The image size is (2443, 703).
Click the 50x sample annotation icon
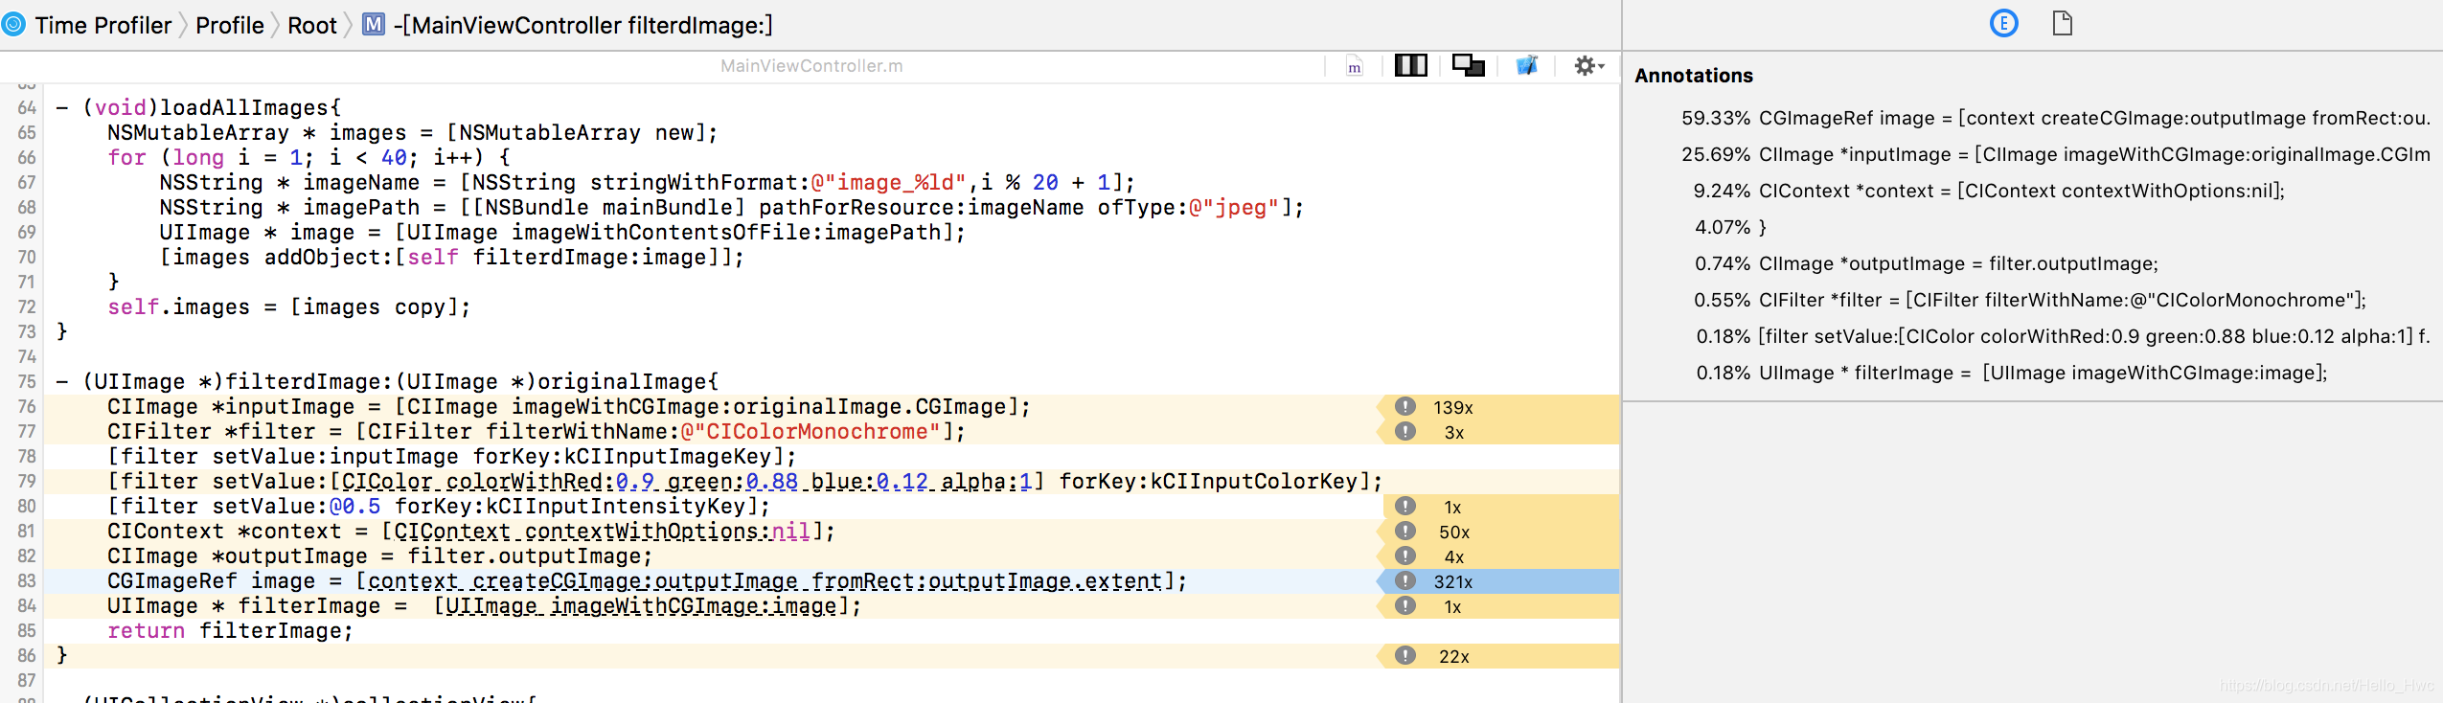click(1405, 531)
